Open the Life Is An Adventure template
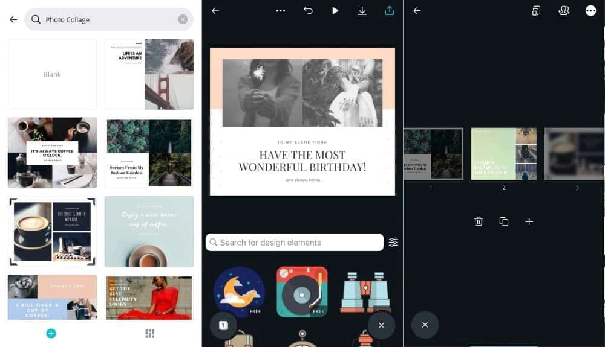The image size is (605, 347). [149, 74]
